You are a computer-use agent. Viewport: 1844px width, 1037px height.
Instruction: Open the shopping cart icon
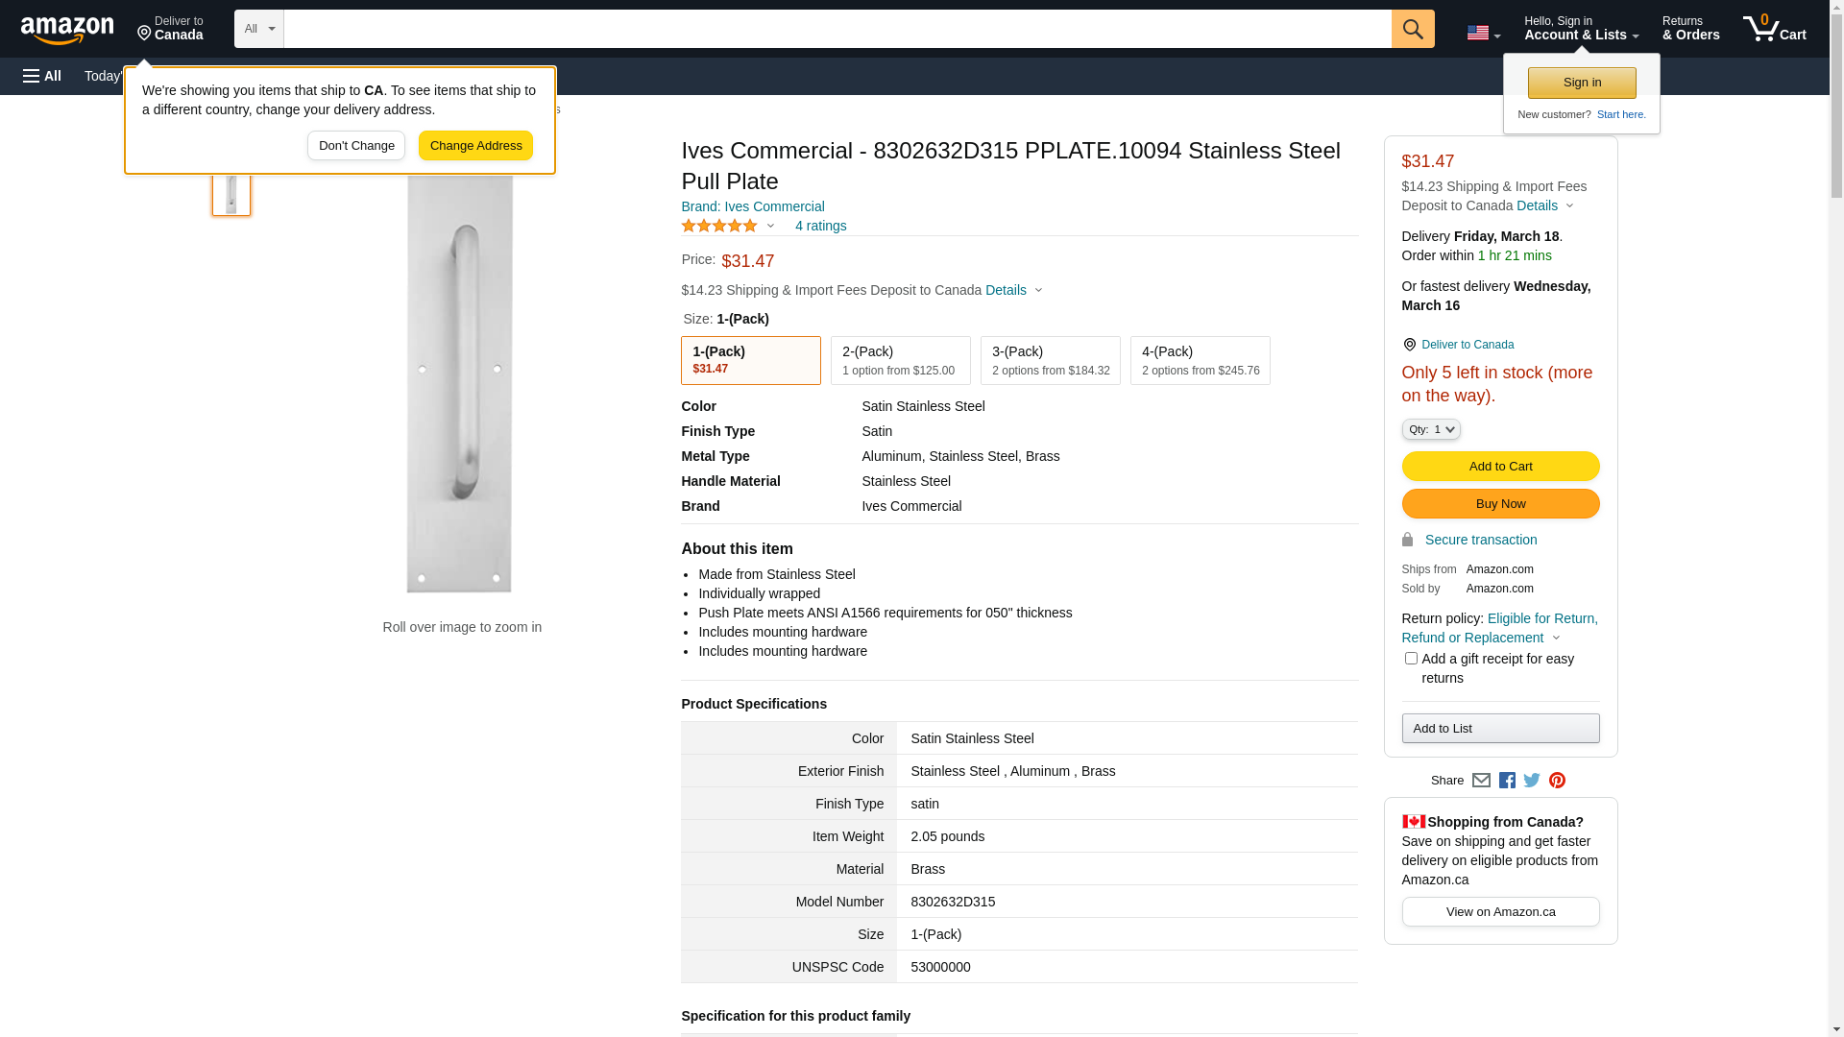pyautogui.click(x=1774, y=29)
